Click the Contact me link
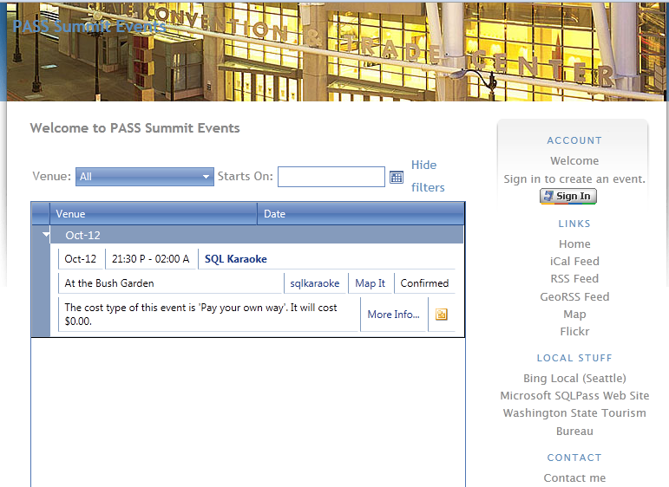This screenshot has height=487, width=669. pyautogui.click(x=574, y=478)
